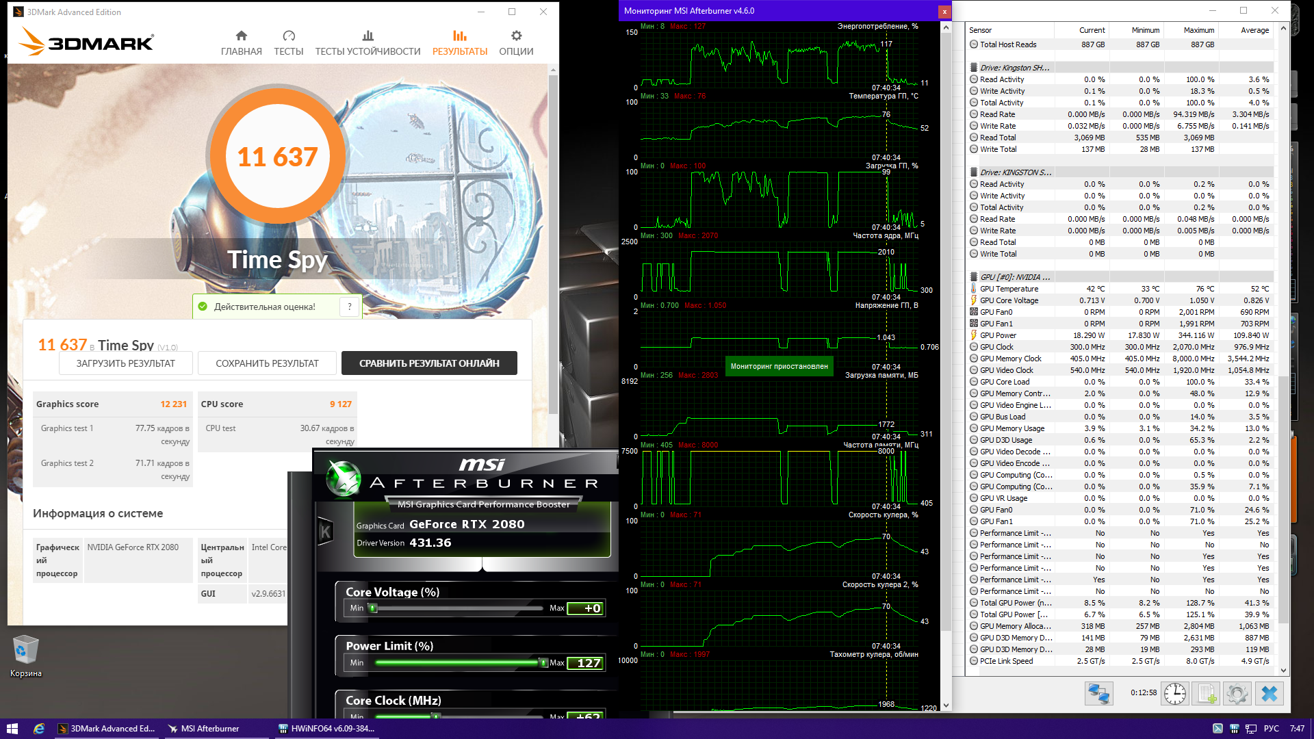1314x739 pixels.
Task: Click the Power Limit slider handle
Action: (543, 662)
